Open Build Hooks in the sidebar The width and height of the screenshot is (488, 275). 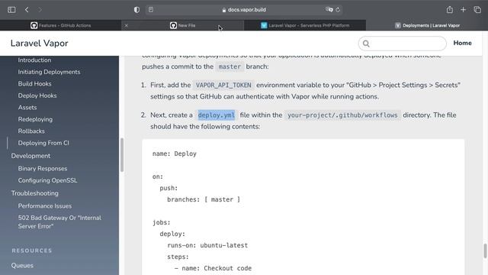[x=34, y=83]
